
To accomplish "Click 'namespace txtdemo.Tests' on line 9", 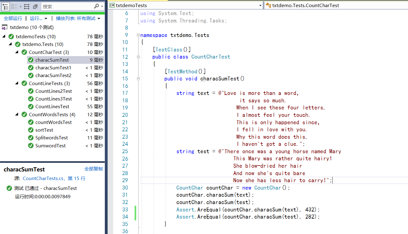I will (175, 35).
